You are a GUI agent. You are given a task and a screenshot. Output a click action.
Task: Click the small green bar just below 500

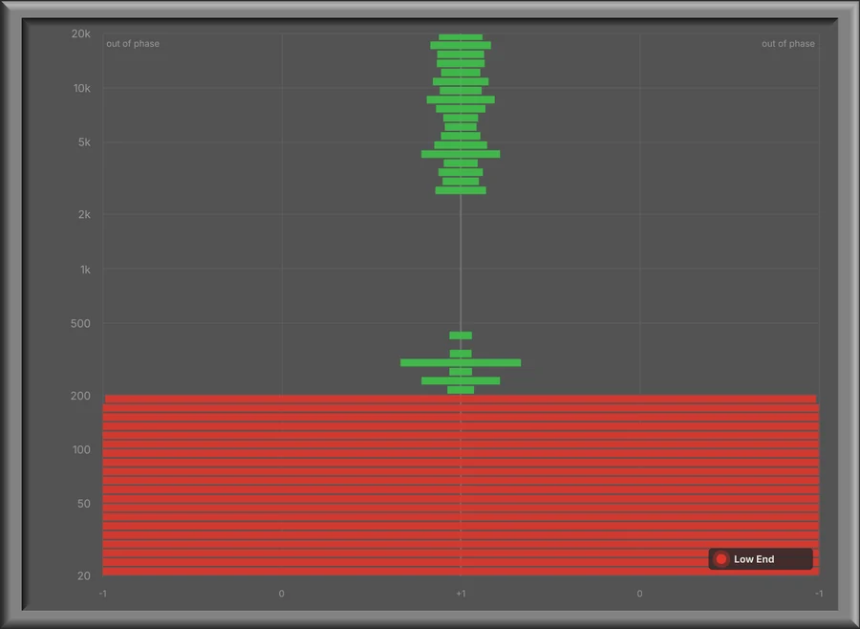point(461,336)
